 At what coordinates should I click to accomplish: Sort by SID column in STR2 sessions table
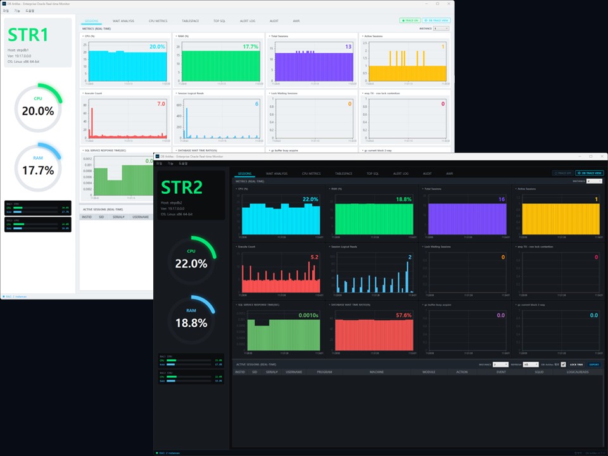[255, 372]
